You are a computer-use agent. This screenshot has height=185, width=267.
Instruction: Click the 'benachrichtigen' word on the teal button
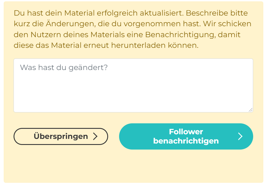pyautogui.click(x=186, y=141)
